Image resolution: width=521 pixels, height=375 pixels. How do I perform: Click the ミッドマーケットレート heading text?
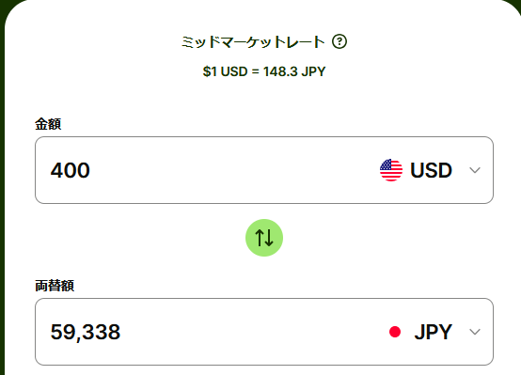tap(253, 42)
